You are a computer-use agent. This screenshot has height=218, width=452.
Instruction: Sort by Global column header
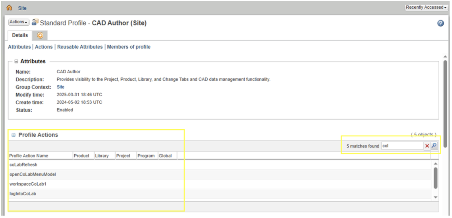(x=168, y=156)
